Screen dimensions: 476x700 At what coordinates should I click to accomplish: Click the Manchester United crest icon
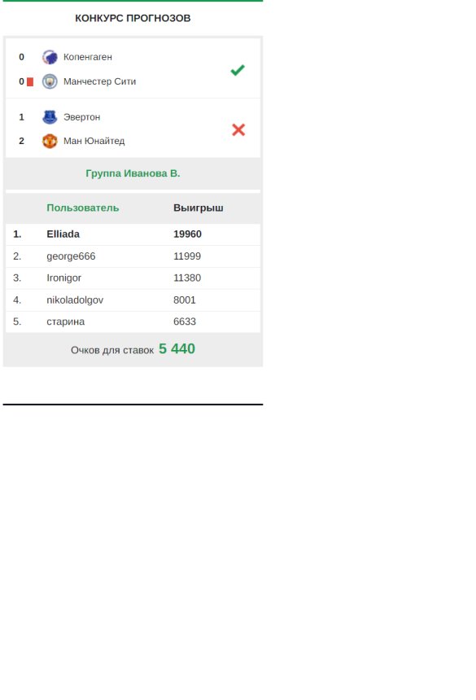coord(50,141)
